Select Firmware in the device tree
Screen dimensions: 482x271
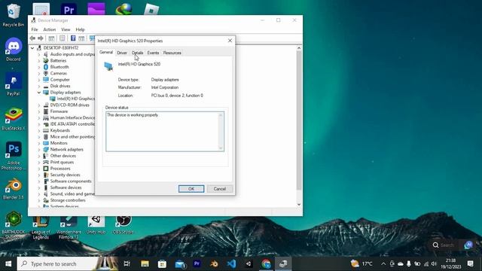pyautogui.click(x=55, y=111)
